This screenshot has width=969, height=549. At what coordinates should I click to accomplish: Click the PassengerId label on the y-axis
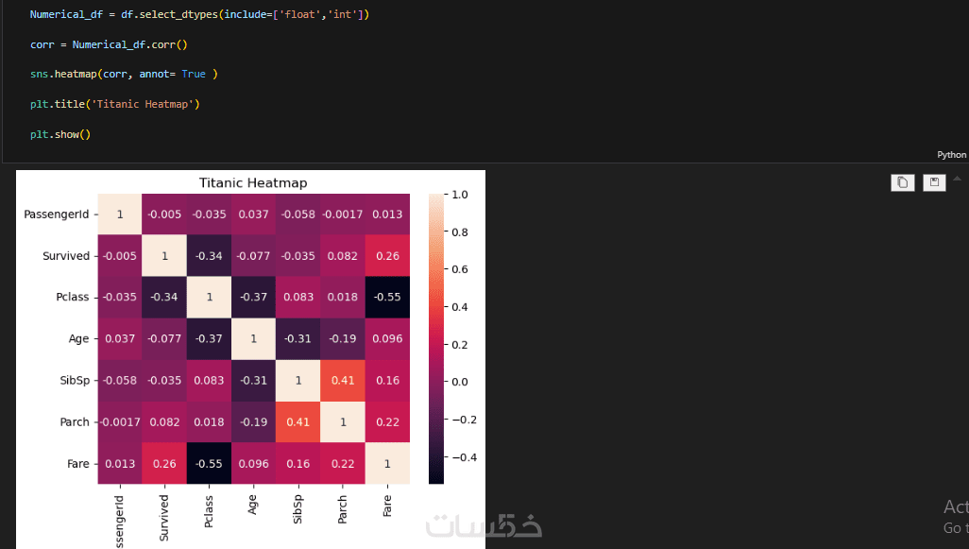pos(57,214)
